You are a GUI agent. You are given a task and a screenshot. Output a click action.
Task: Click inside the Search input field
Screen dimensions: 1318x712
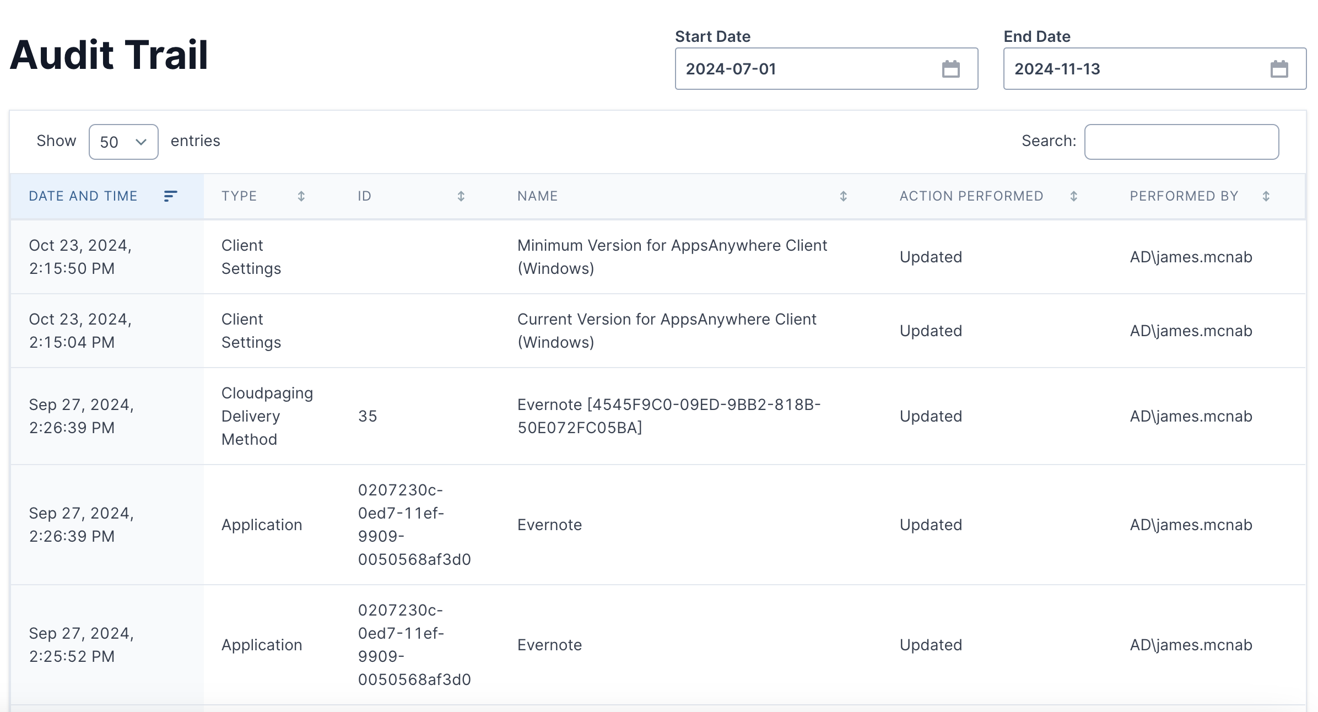point(1181,142)
